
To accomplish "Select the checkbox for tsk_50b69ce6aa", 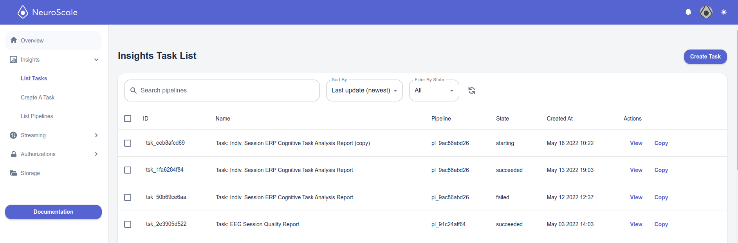I will [128, 197].
